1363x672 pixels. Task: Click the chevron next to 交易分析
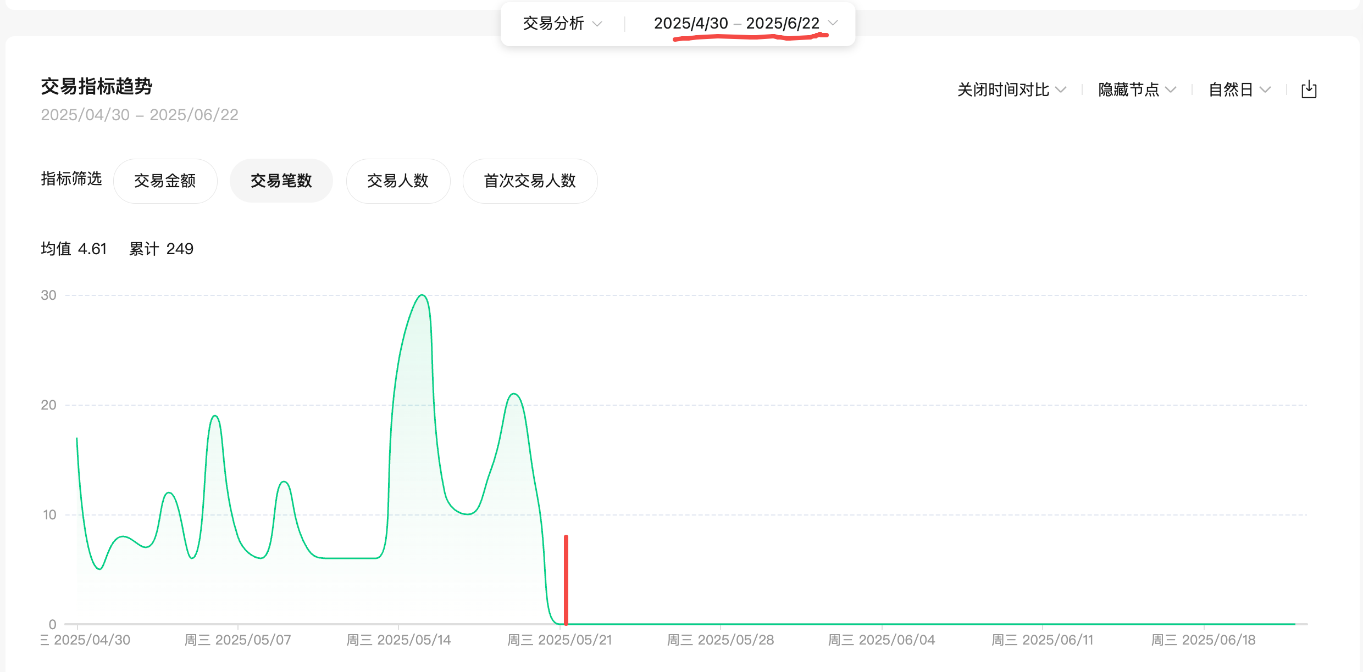(597, 24)
